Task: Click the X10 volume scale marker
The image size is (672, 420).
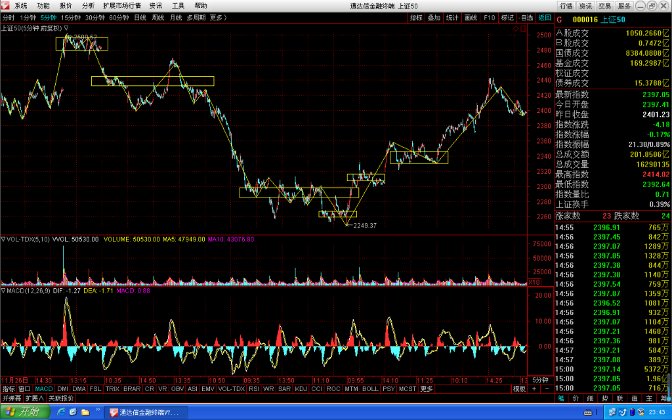Action: (x=534, y=282)
